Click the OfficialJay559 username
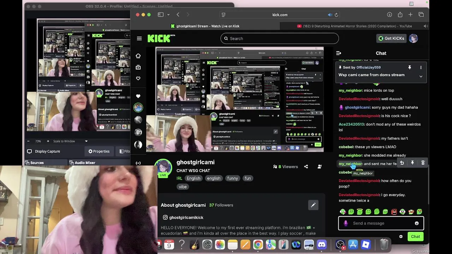This screenshot has height=254, width=452. tap(368, 67)
